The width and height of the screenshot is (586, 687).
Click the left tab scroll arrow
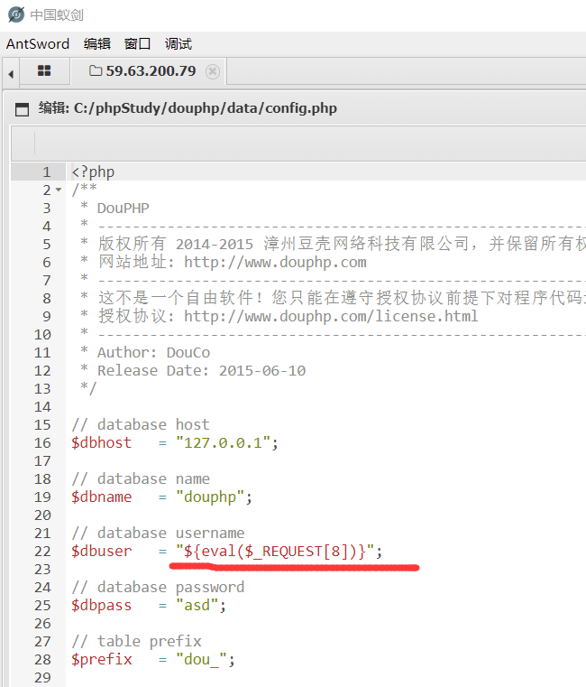click(x=11, y=74)
